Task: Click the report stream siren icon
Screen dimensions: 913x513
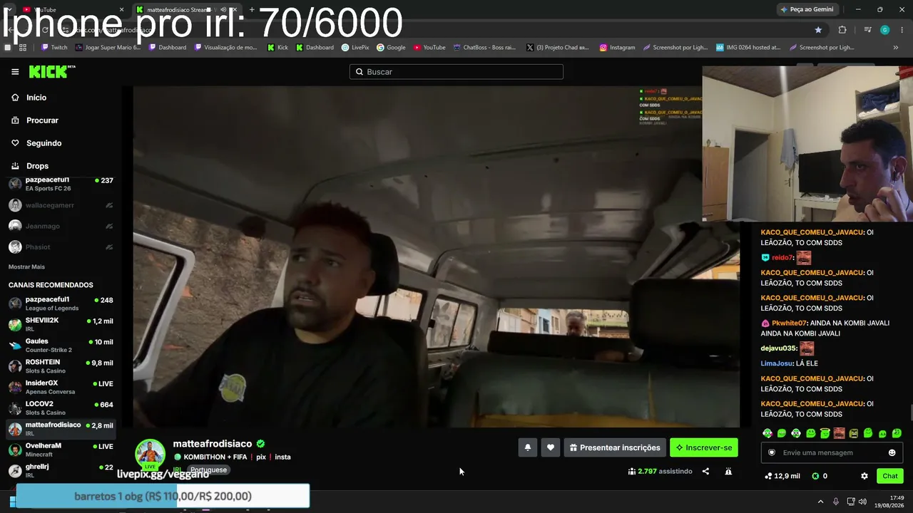Action: tap(728, 472)
